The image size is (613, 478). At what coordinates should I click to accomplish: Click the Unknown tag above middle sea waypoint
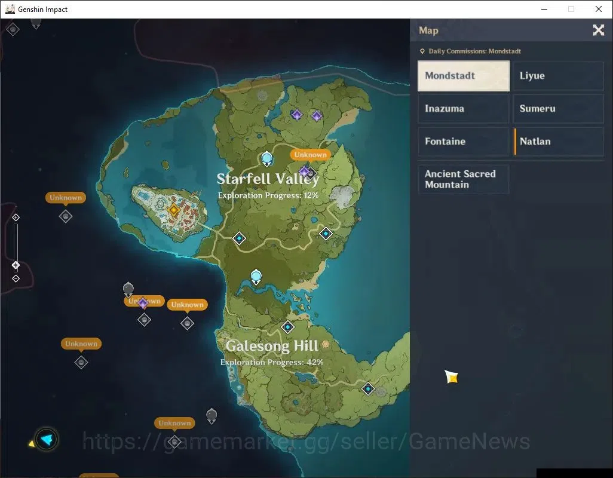pyautogui.click(x=187, y=305)
